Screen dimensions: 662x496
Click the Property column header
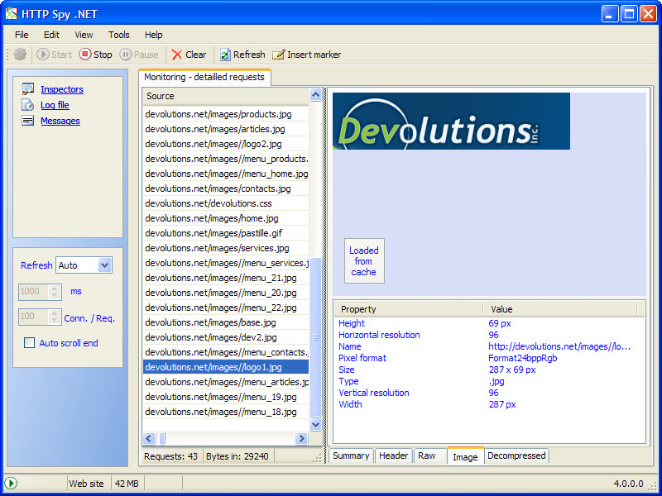(408, 309)
